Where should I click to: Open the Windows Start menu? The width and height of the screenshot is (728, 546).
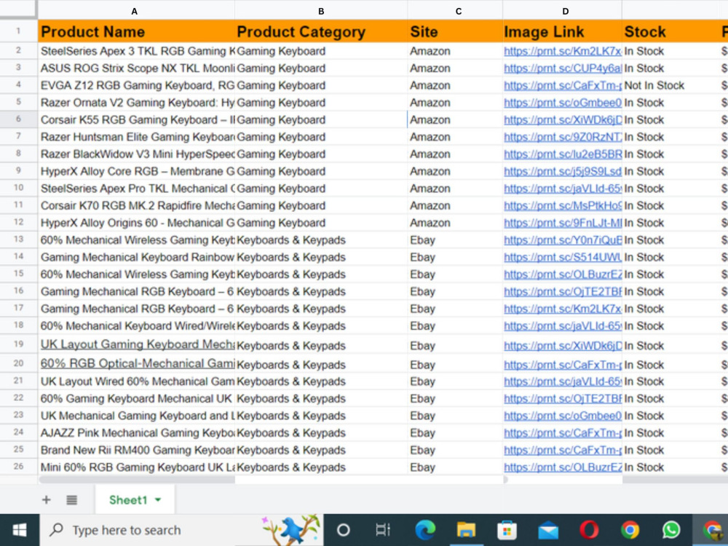click(x=19, y=530)
